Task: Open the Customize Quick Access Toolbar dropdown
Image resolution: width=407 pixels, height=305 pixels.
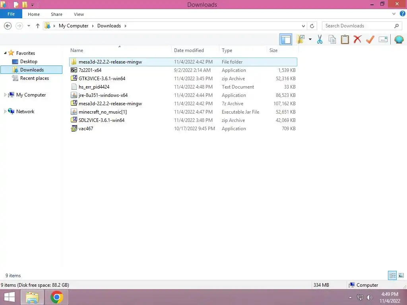Action: pyautogui.click(x=33, y=5)
